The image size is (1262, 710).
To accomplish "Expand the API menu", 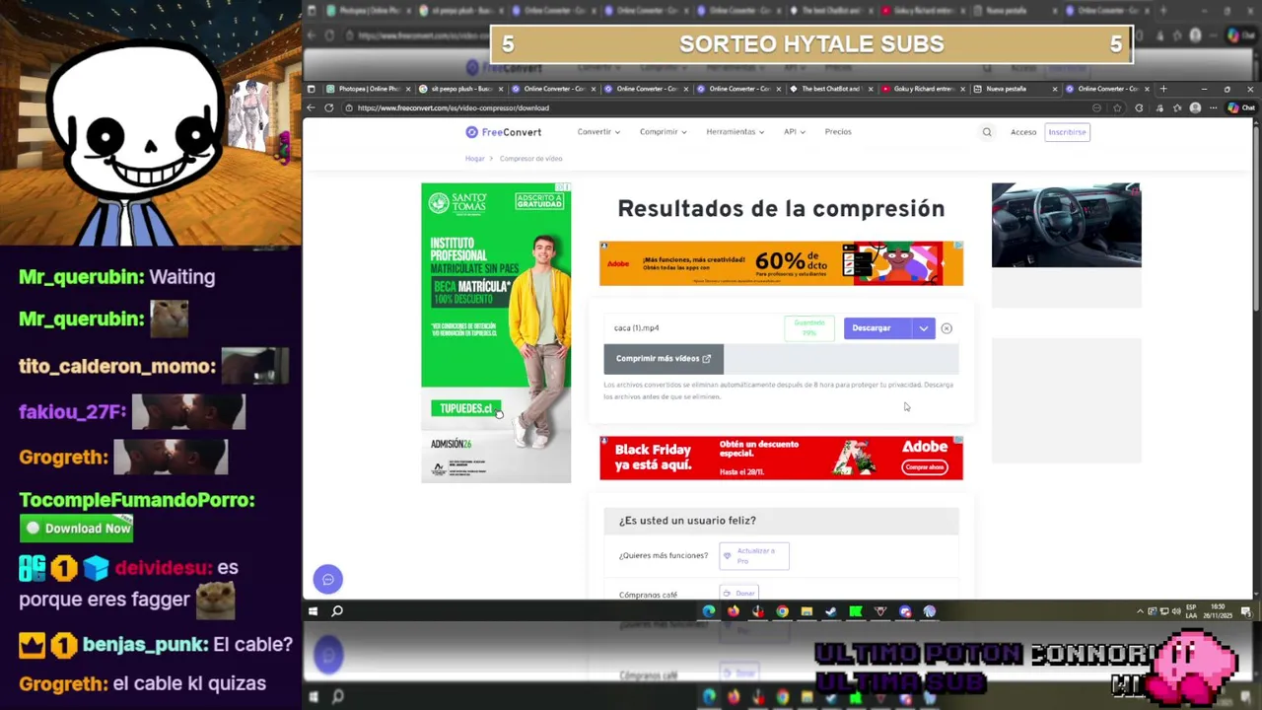I will [795, 132].
